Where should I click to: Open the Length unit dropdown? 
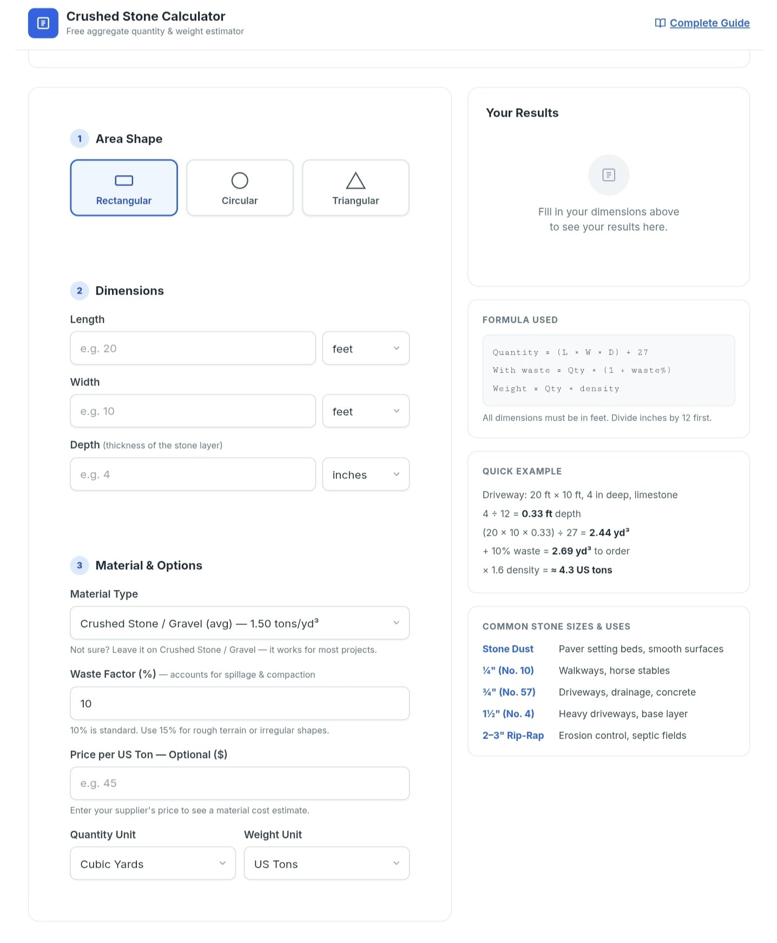click(x=366, y=348)
